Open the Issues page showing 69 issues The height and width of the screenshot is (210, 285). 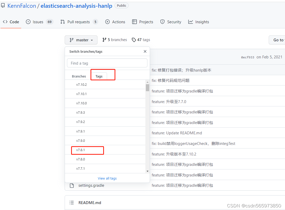click(37, 22)
